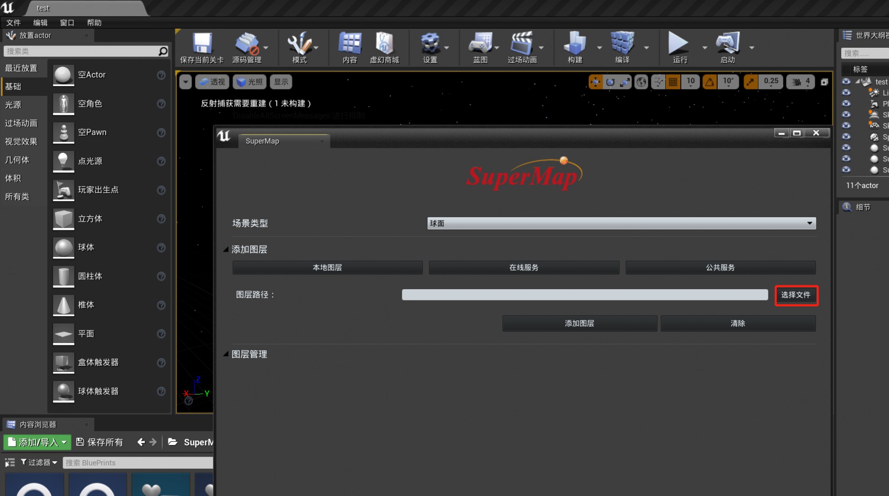Click Choose File (选择文件) button
Image resolution: width=889 pixels, height=496 pixels.
point(796,295)
